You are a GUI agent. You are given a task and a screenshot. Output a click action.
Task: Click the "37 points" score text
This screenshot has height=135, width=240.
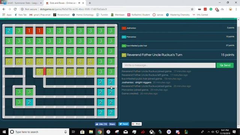(x=230, y=45)
